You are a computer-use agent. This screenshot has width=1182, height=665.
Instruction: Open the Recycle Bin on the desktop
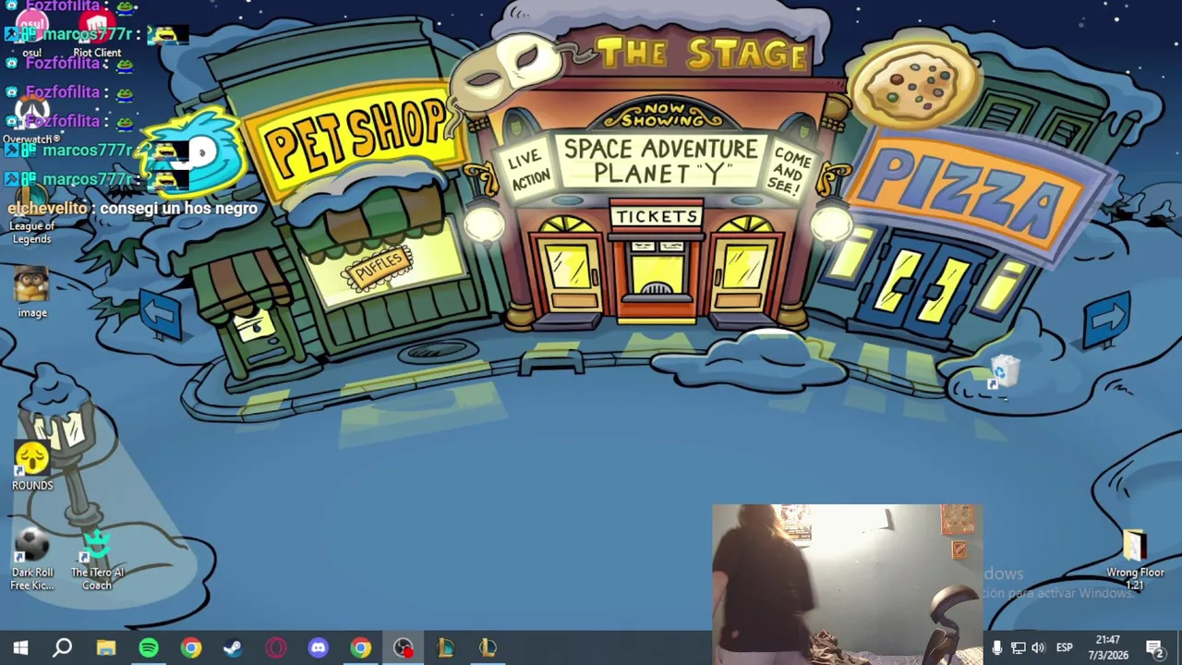tap(1003, 372)
